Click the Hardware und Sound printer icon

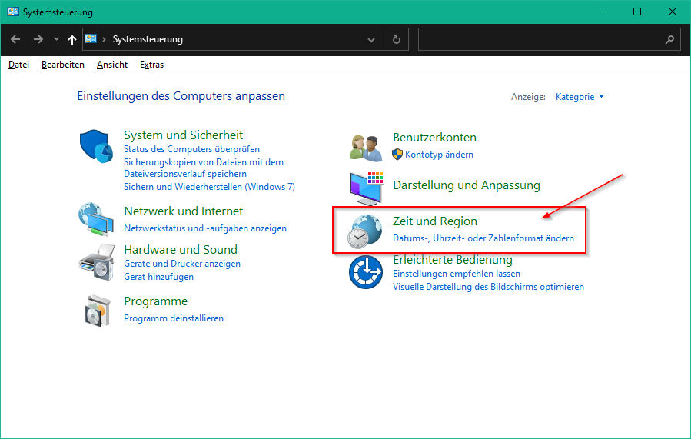pos(97,262)
